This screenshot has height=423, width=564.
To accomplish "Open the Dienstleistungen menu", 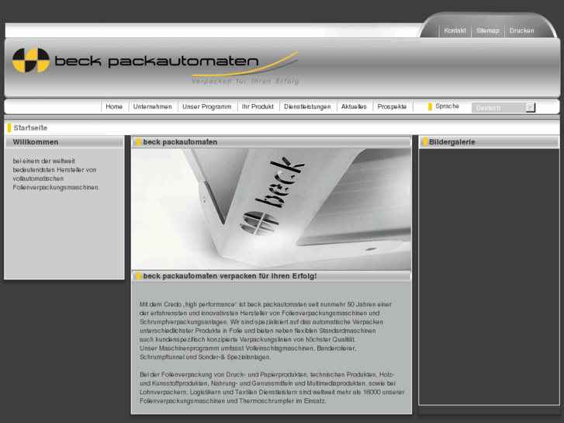I will pyautogui.click(x=307, y=106).
